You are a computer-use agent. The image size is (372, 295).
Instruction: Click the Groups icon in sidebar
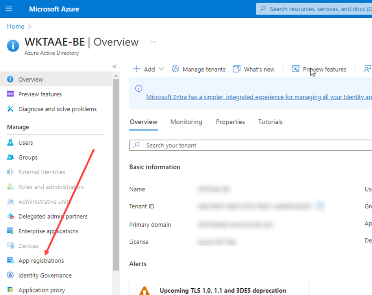click(11, 157)
